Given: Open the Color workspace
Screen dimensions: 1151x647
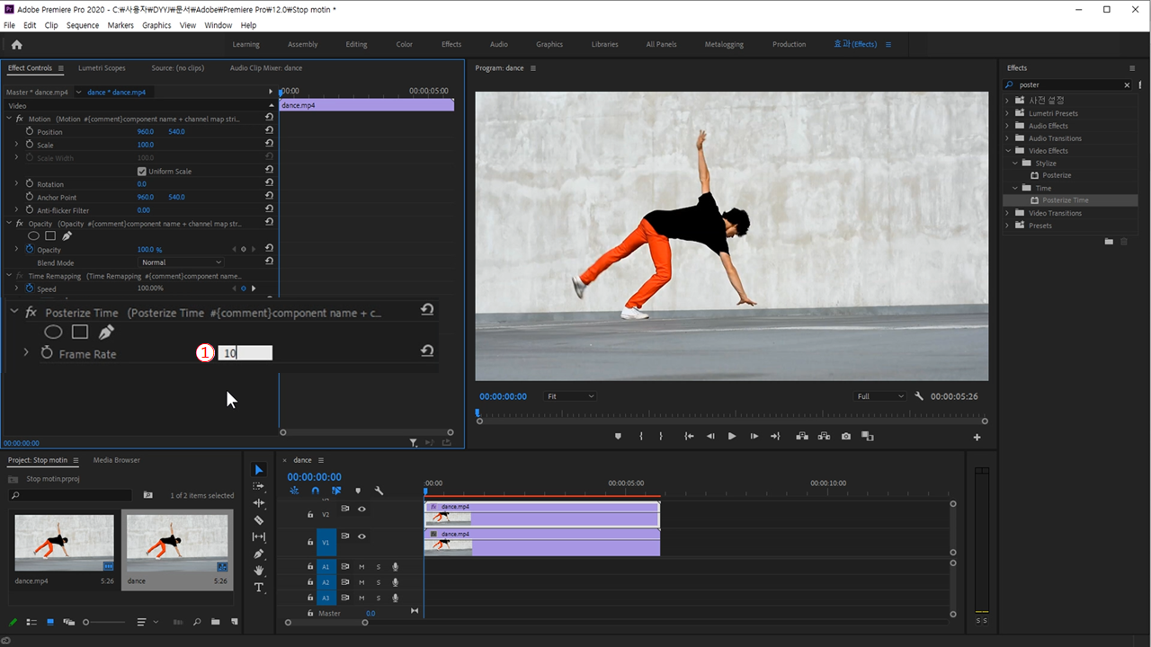Looking at the screenshot, I should point(405,44).
